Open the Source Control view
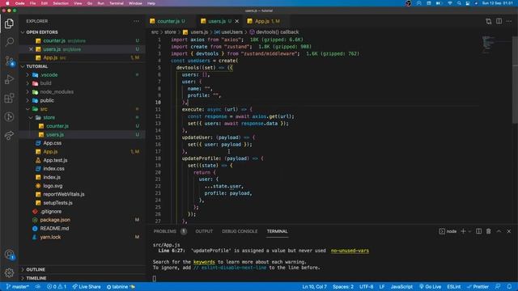The width and height of the screenshot is (518, 291). (x=9, y=61)
